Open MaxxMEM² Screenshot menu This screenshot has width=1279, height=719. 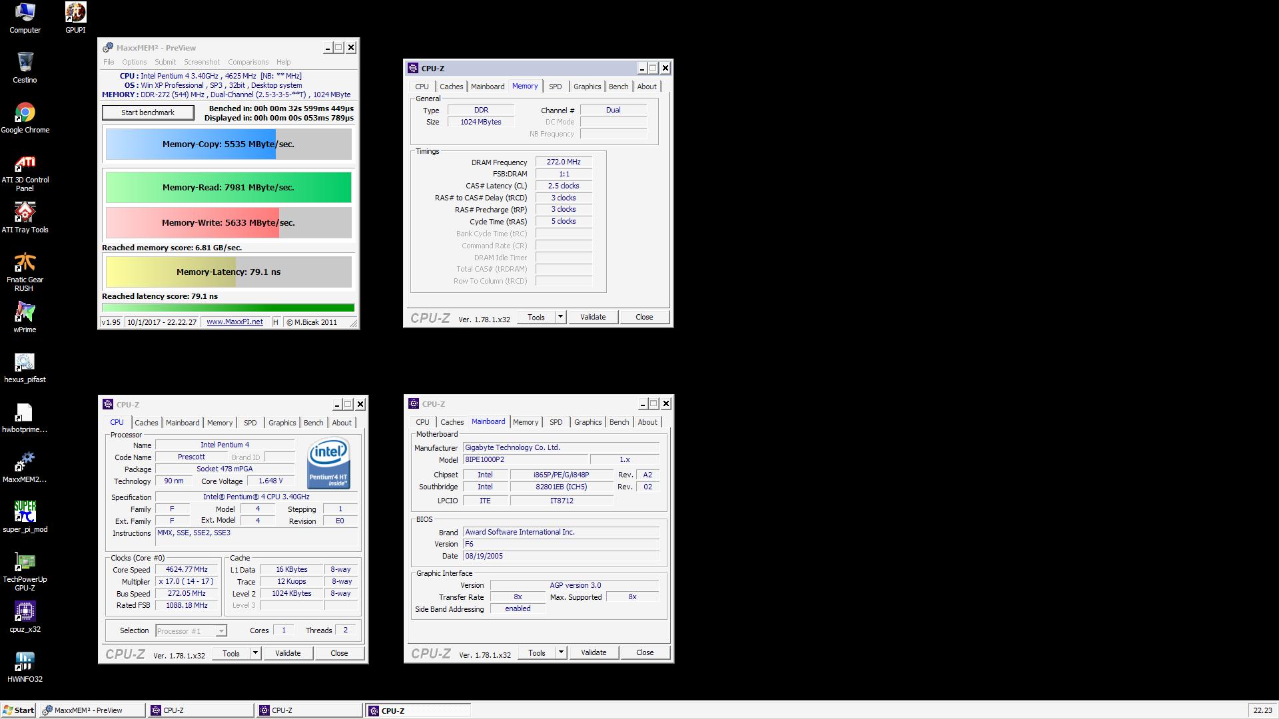point(202,62)
